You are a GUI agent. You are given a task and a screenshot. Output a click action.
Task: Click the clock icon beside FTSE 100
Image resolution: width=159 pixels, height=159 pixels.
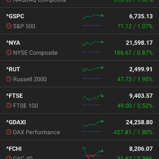coord(9,106)
